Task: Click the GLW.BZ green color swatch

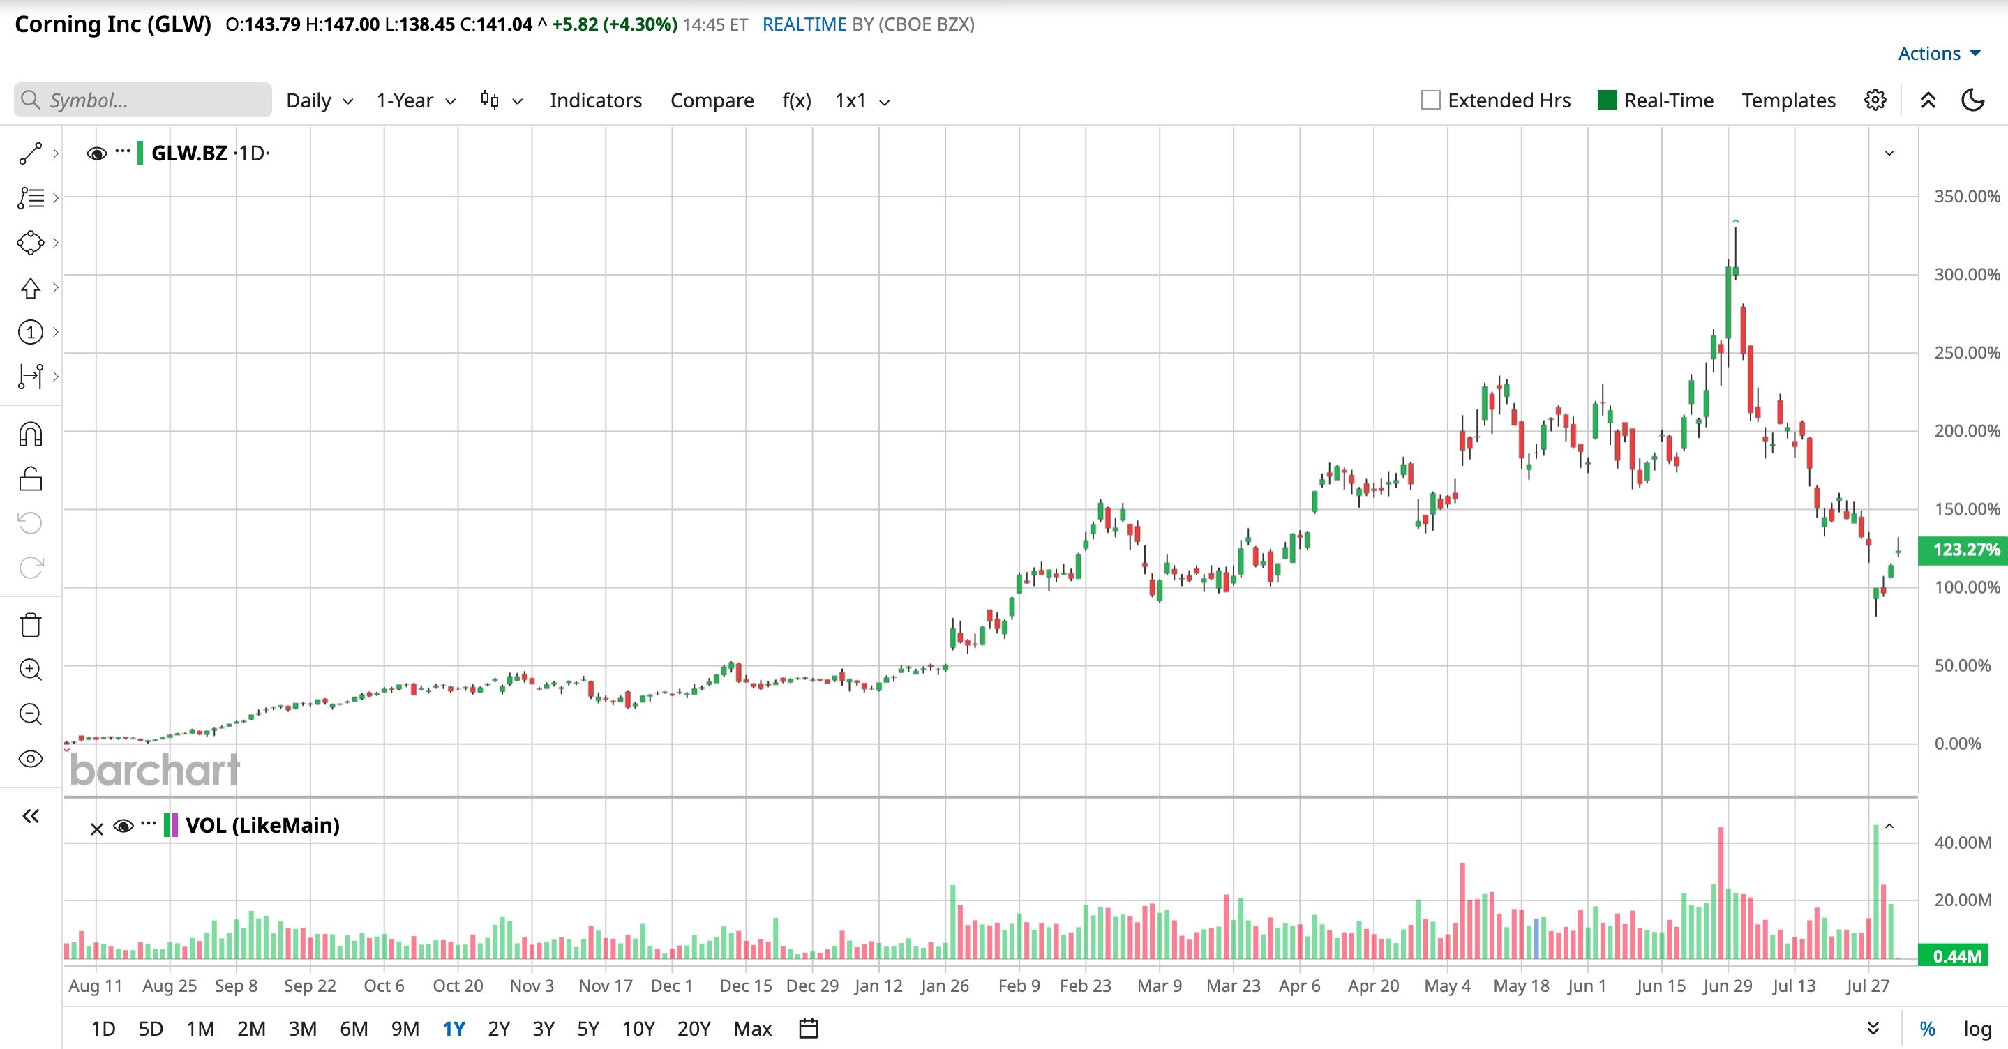Action: [x=140, y=153]
